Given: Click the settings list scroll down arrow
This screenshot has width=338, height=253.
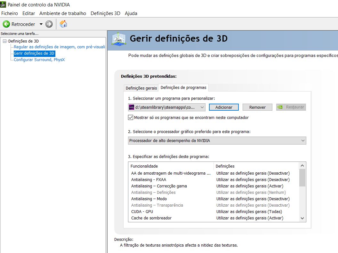Looking at the screenshot, I should pyautogui.click(x=302, y=218).
